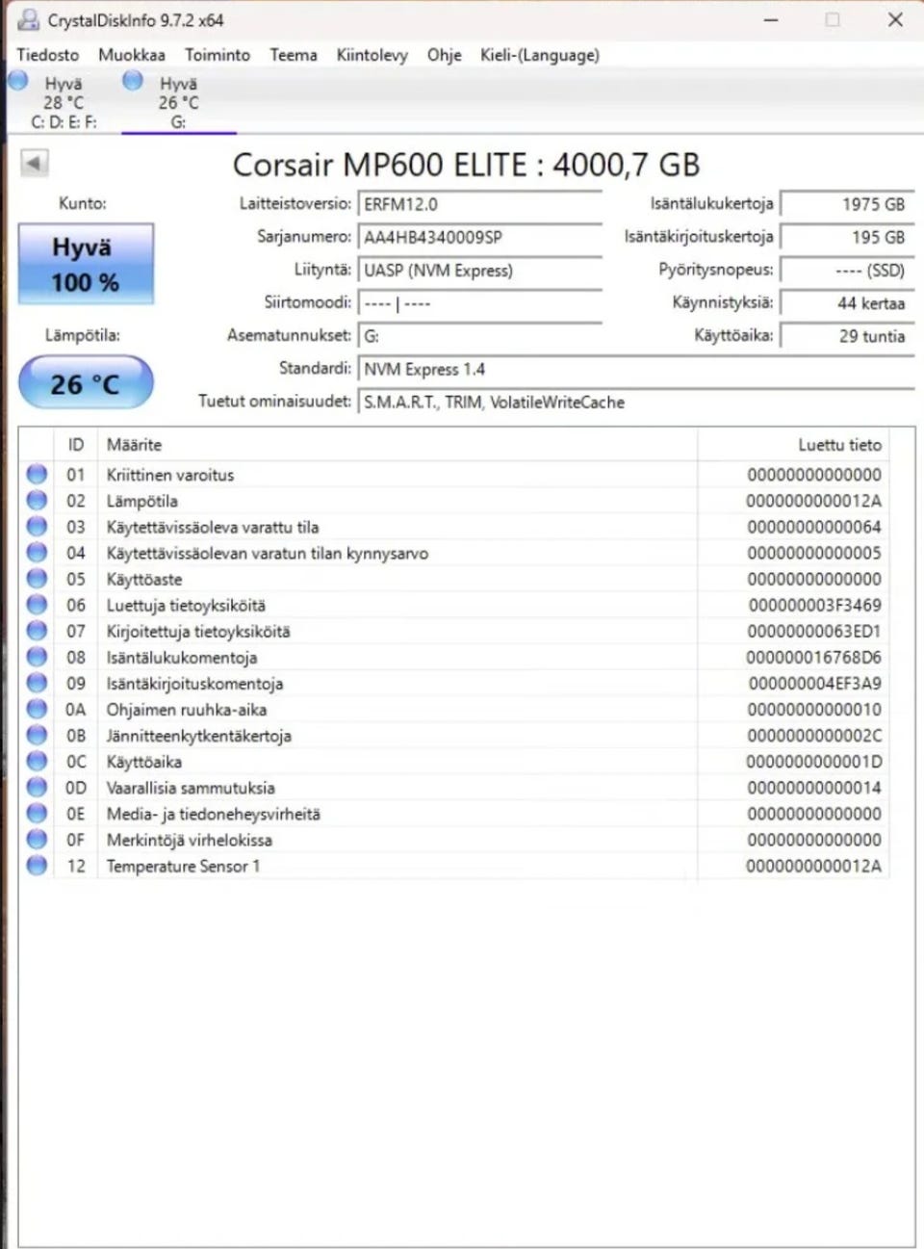Open the Ohje menu
This screenshot has height=1249, width=924.
pyautogui.click(x=445, y=56)
